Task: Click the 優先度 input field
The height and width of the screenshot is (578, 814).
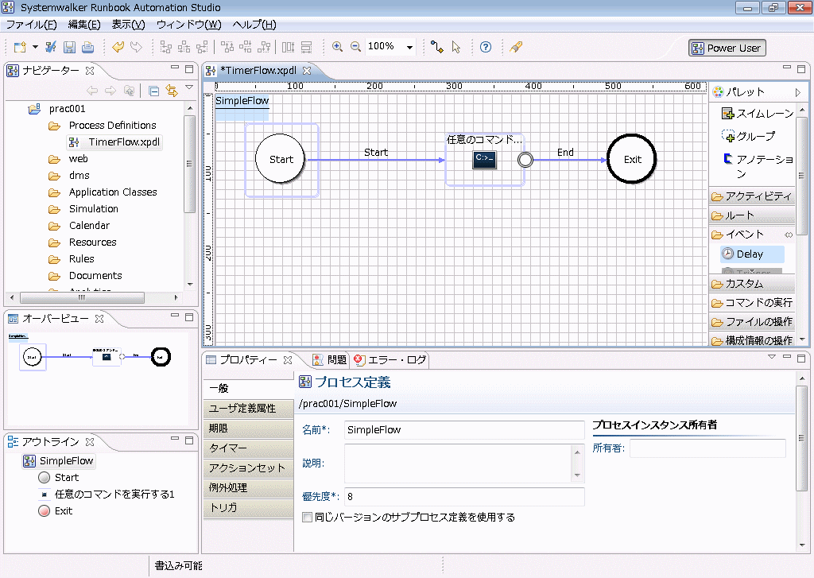Action: (x=464, y=496)
